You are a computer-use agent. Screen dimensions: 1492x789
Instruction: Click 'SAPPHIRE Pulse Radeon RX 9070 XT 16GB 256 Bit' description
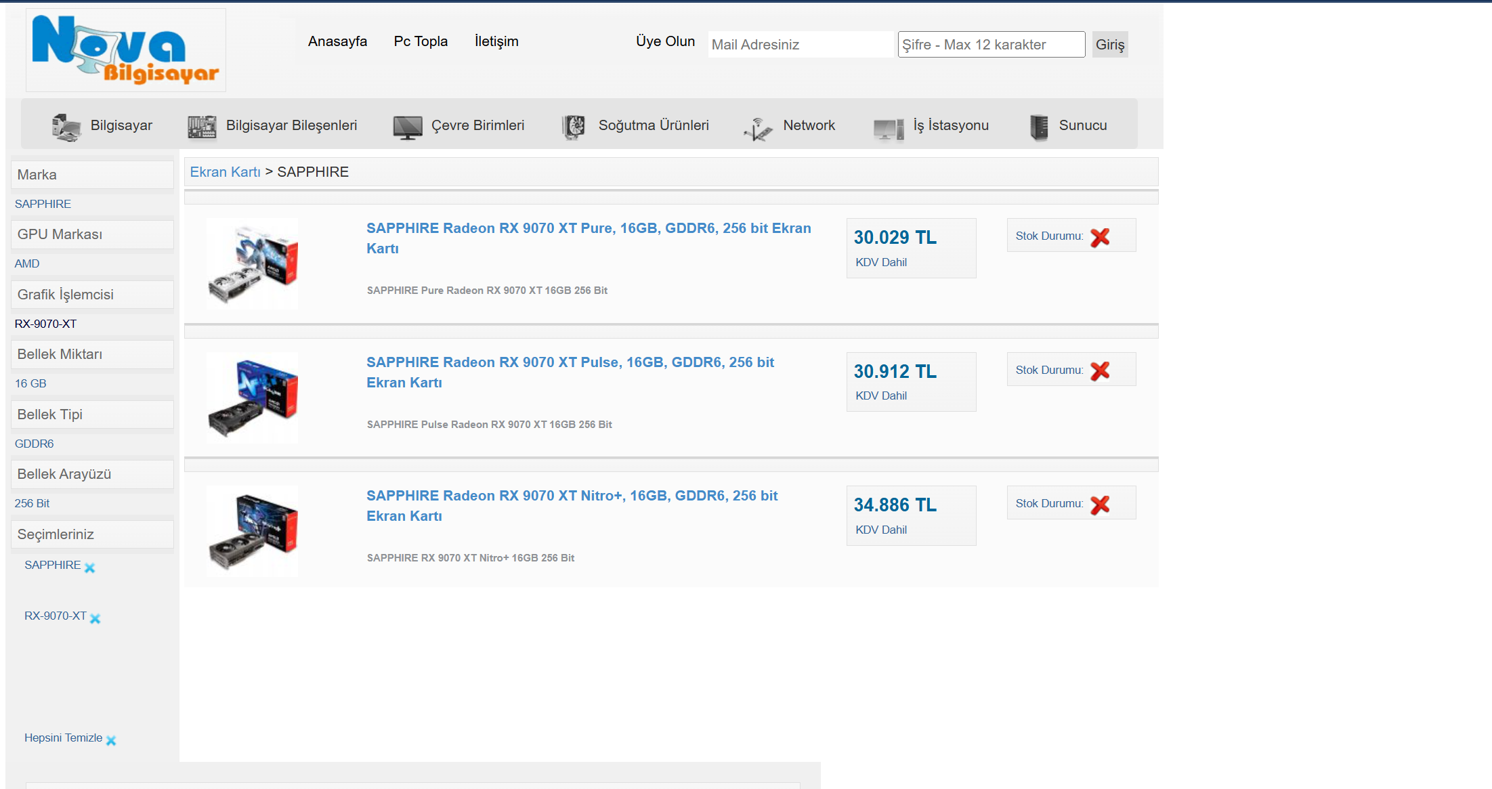489,425
